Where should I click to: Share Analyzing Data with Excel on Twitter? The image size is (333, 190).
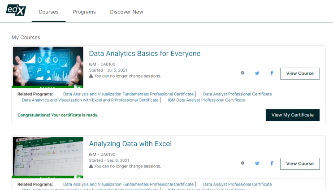[x=257, y=163]
